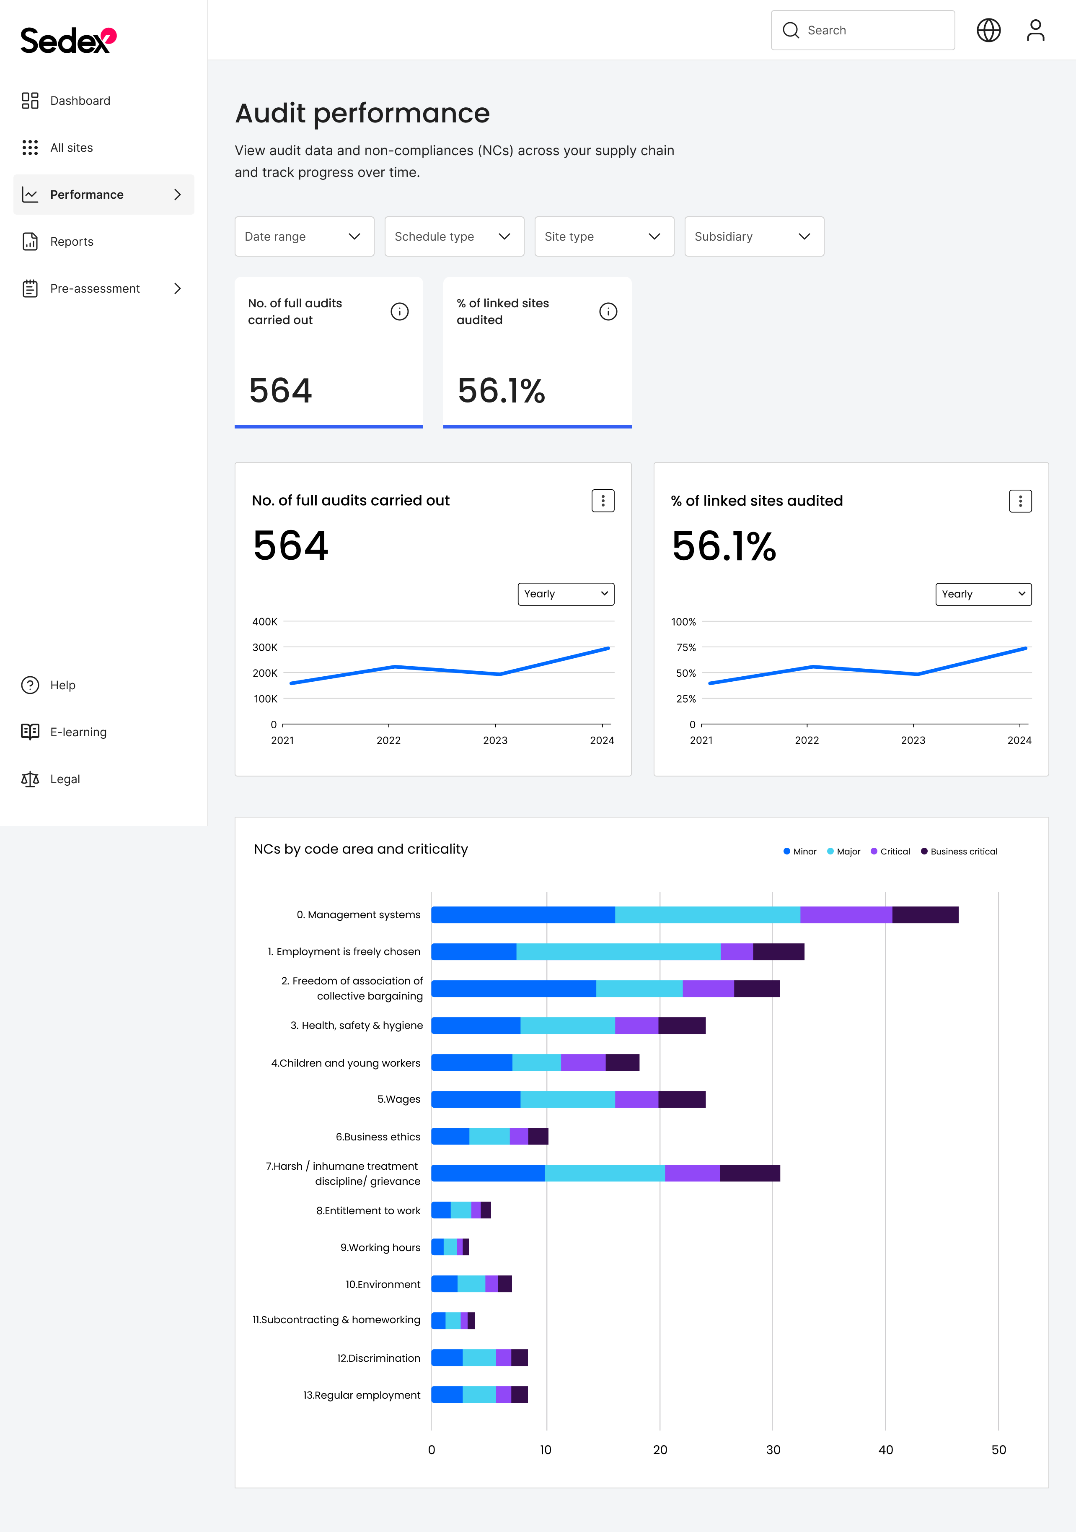This screenshot has width=1076, height=1532.
Task: Open the user profile icon
Action: [1035, 30]
